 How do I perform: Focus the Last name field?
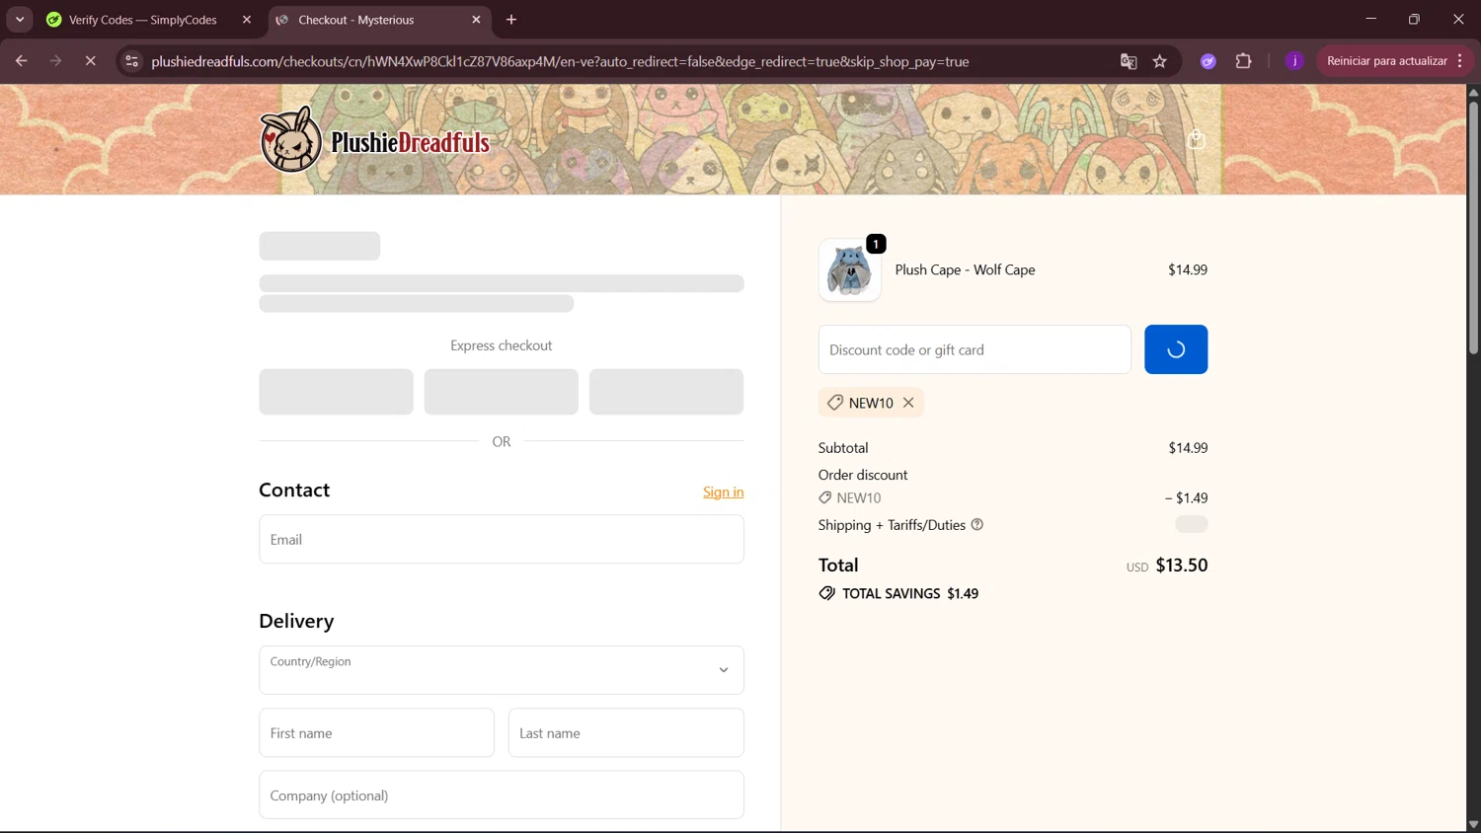[x=626, y=732]
